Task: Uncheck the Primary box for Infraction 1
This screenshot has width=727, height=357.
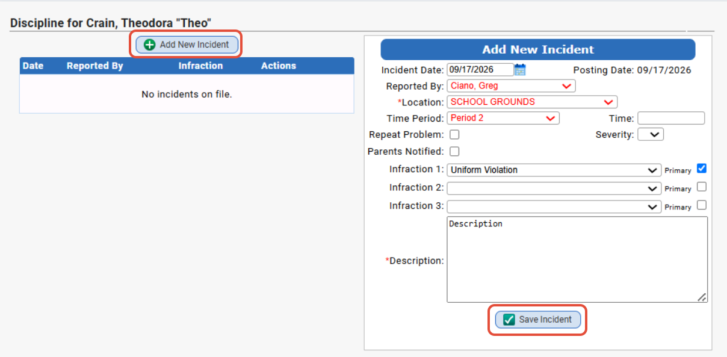Action: [x=702, y=169]
